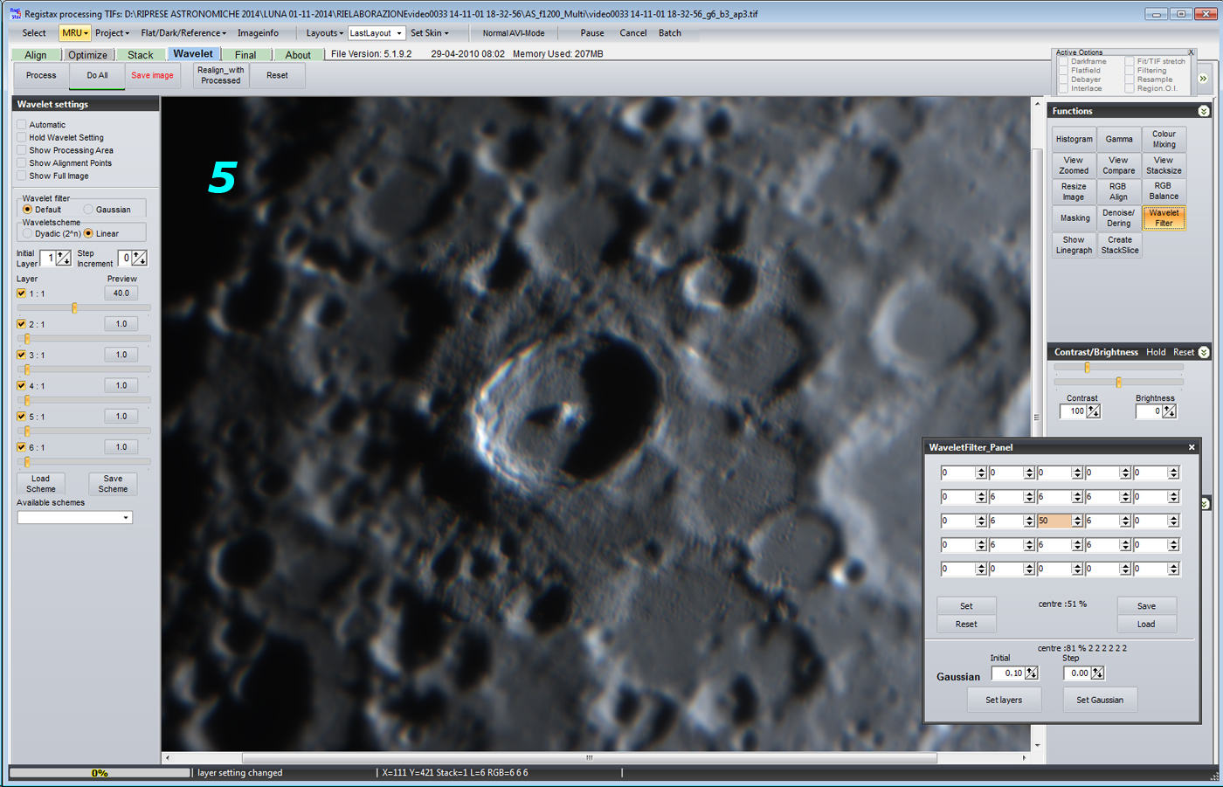The width and height of the screenshot is (1223, 787).
Task: Click Show Linegraph function
Action: click(1074, 245)
